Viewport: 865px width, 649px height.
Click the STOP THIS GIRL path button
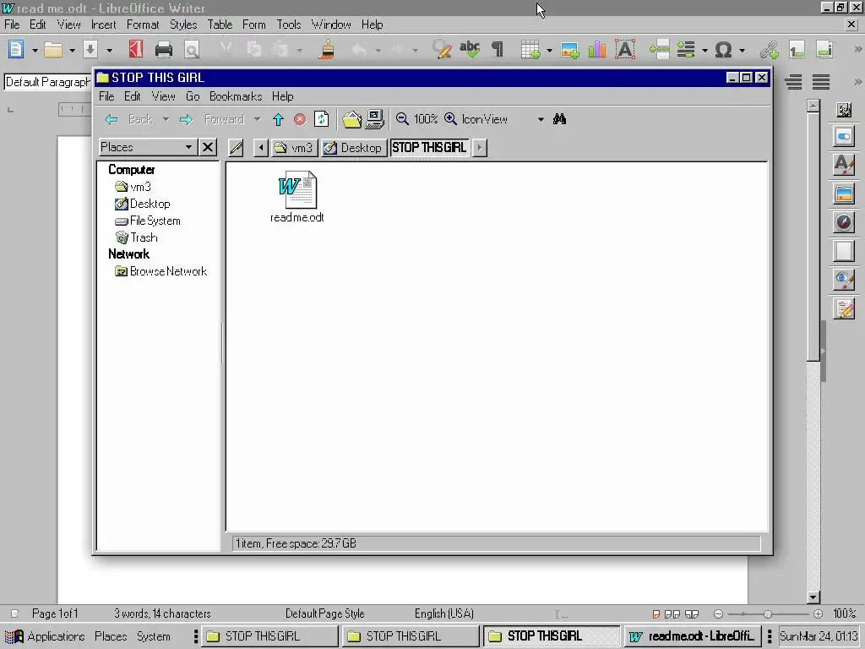pyautogui.click(x=429, y=148)
